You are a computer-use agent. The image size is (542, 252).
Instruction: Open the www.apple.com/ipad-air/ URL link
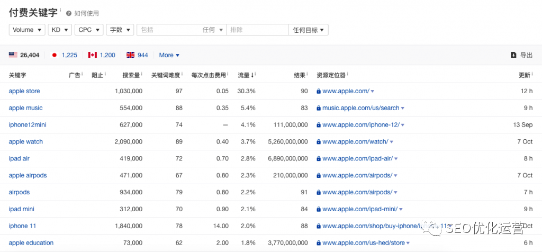pos(357,159)
